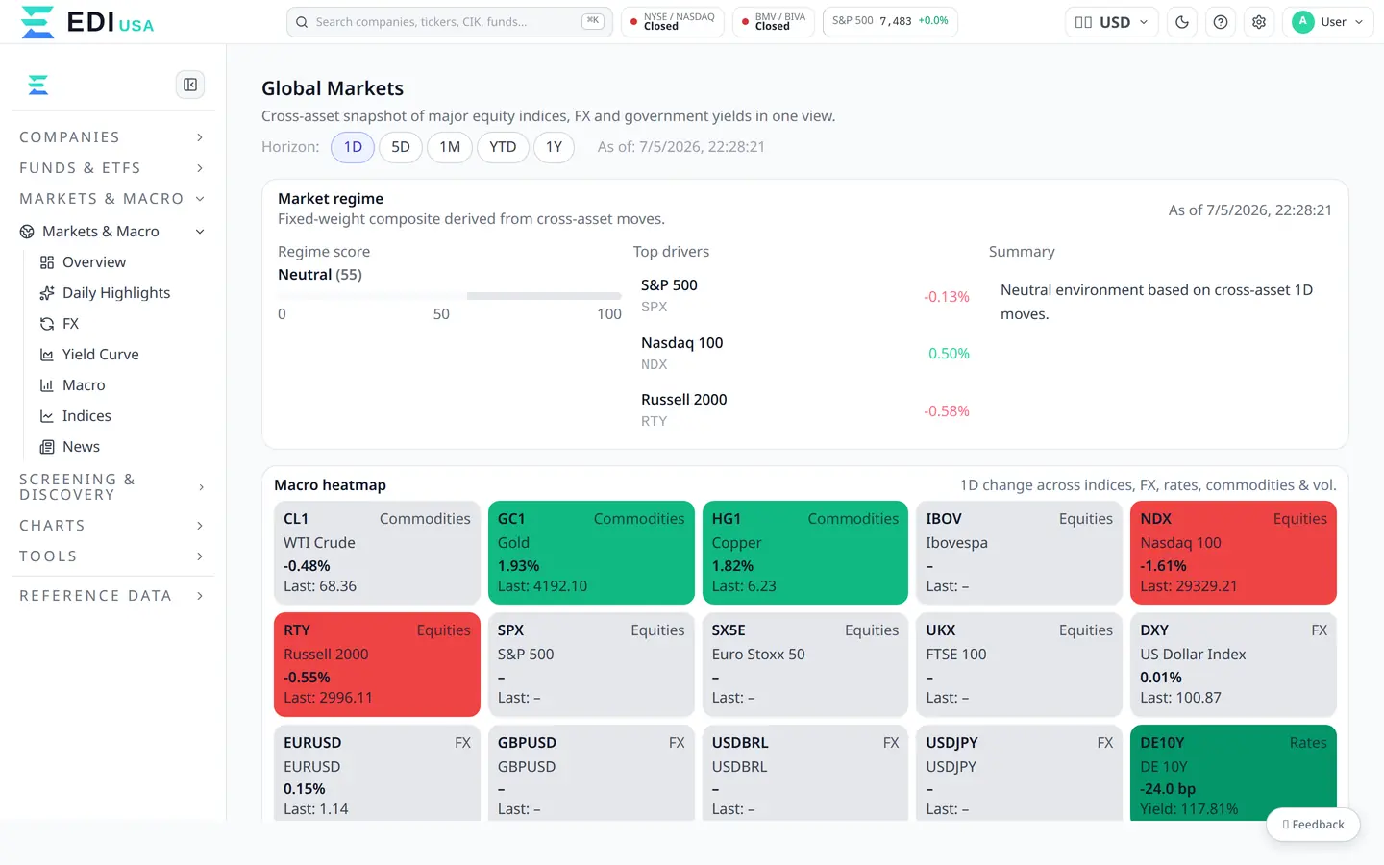
Task: Click the Macro bar chart icon
Action: [47, 385]
